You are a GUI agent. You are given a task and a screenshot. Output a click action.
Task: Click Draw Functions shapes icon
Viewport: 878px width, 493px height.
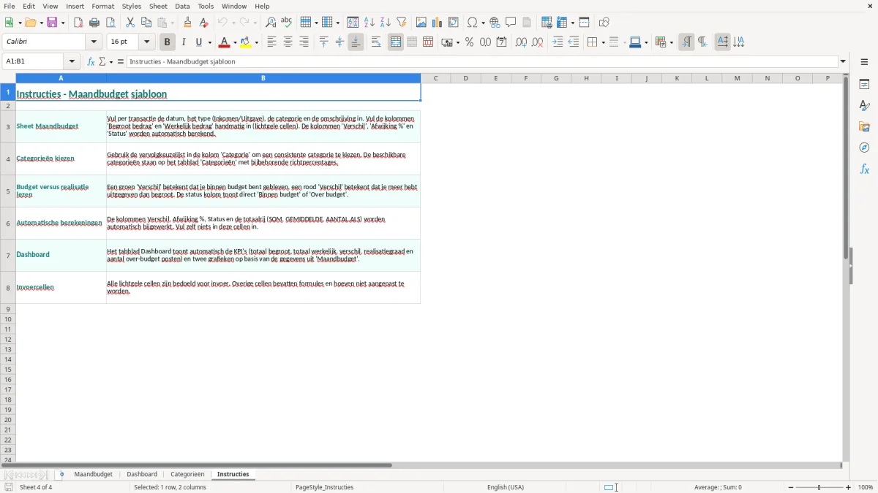click(x=604, y=23)
